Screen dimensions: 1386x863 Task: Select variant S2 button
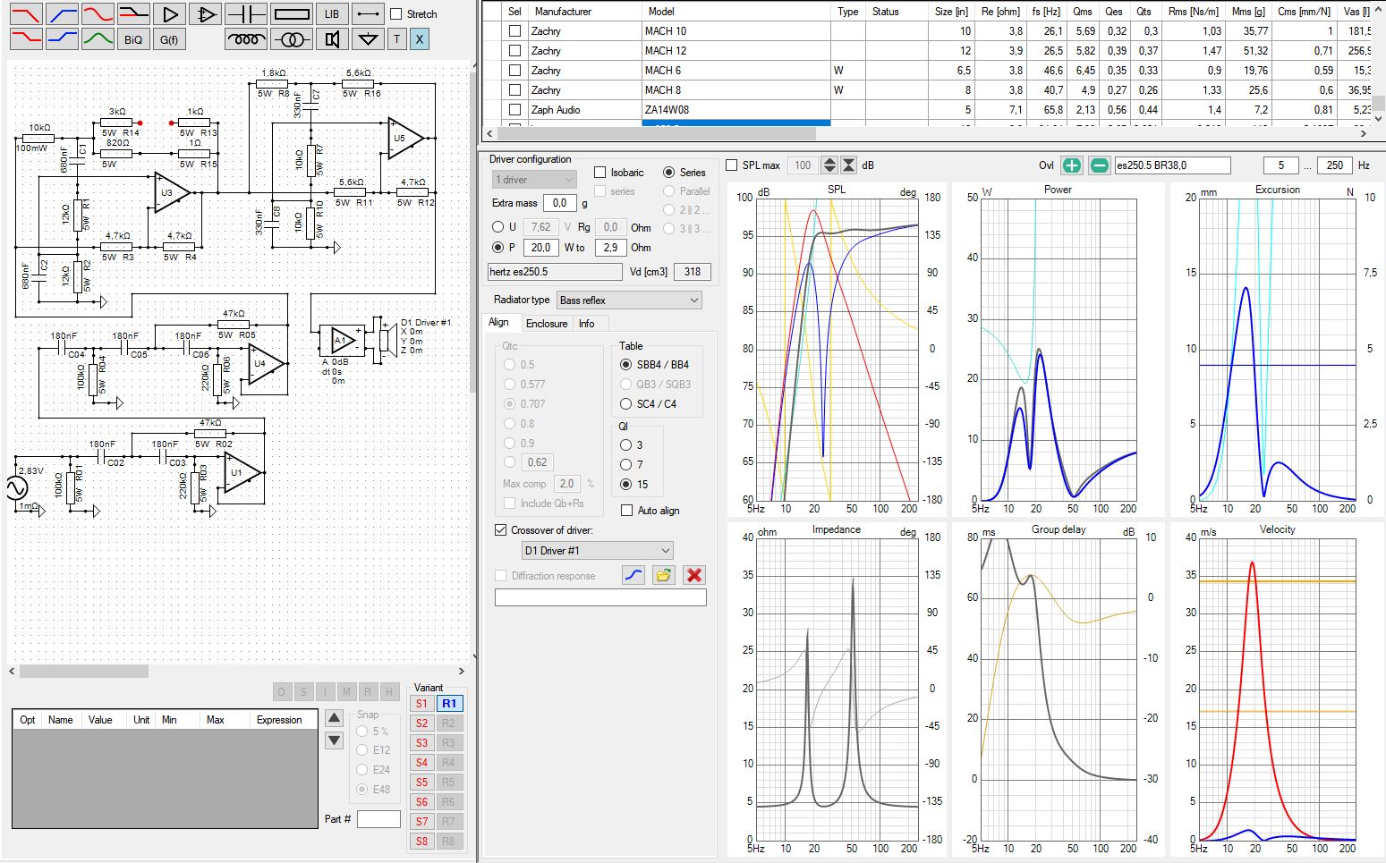[422, 723]
